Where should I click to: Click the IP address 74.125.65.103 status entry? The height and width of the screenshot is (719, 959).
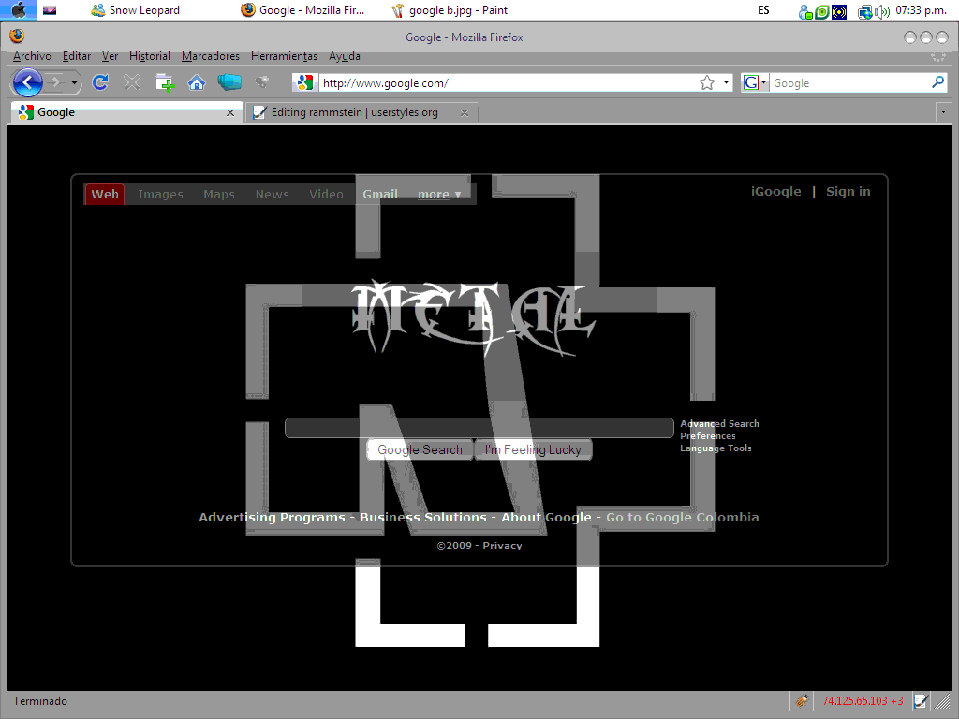pyautogui.click(x=863, y=701)
